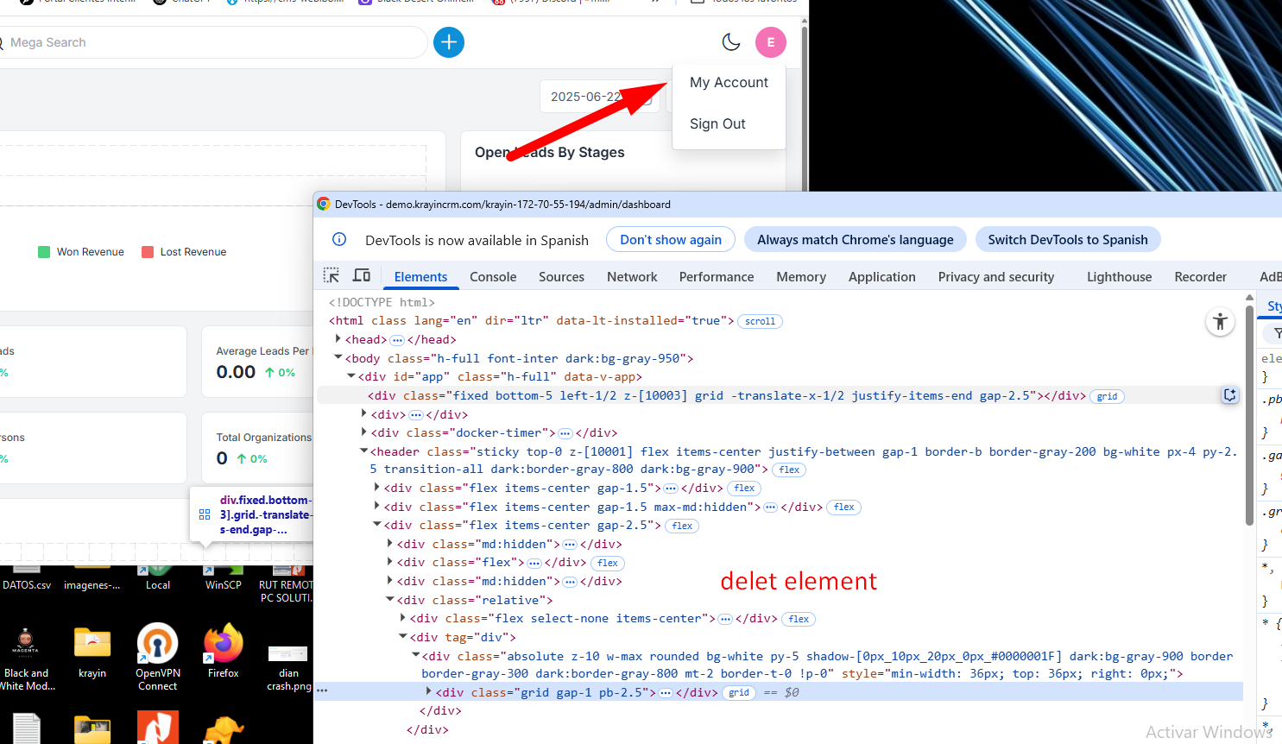Open the Network tab
This screenshot has width=1282, height=744.
tap(632, 277)
